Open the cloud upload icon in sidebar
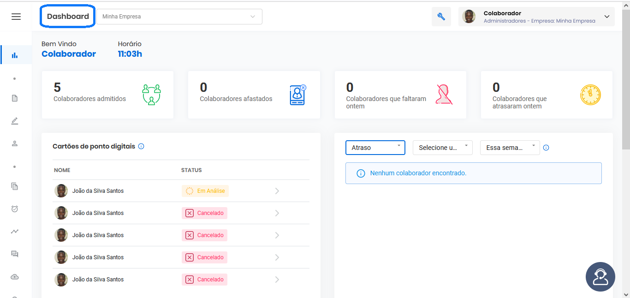The image size is (630, 298). (15, 277)
